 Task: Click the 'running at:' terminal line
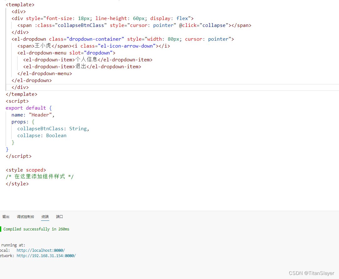[13, 245]
